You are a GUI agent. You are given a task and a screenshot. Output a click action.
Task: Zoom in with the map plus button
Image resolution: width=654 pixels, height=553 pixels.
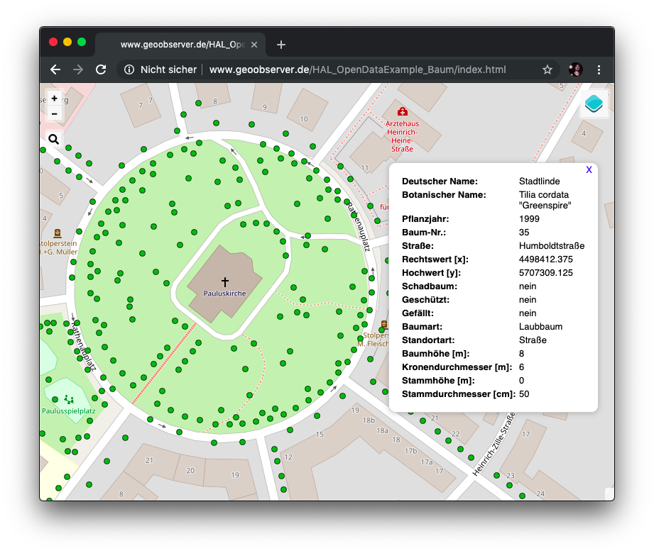pyautogui.click(x=55, y=99)
